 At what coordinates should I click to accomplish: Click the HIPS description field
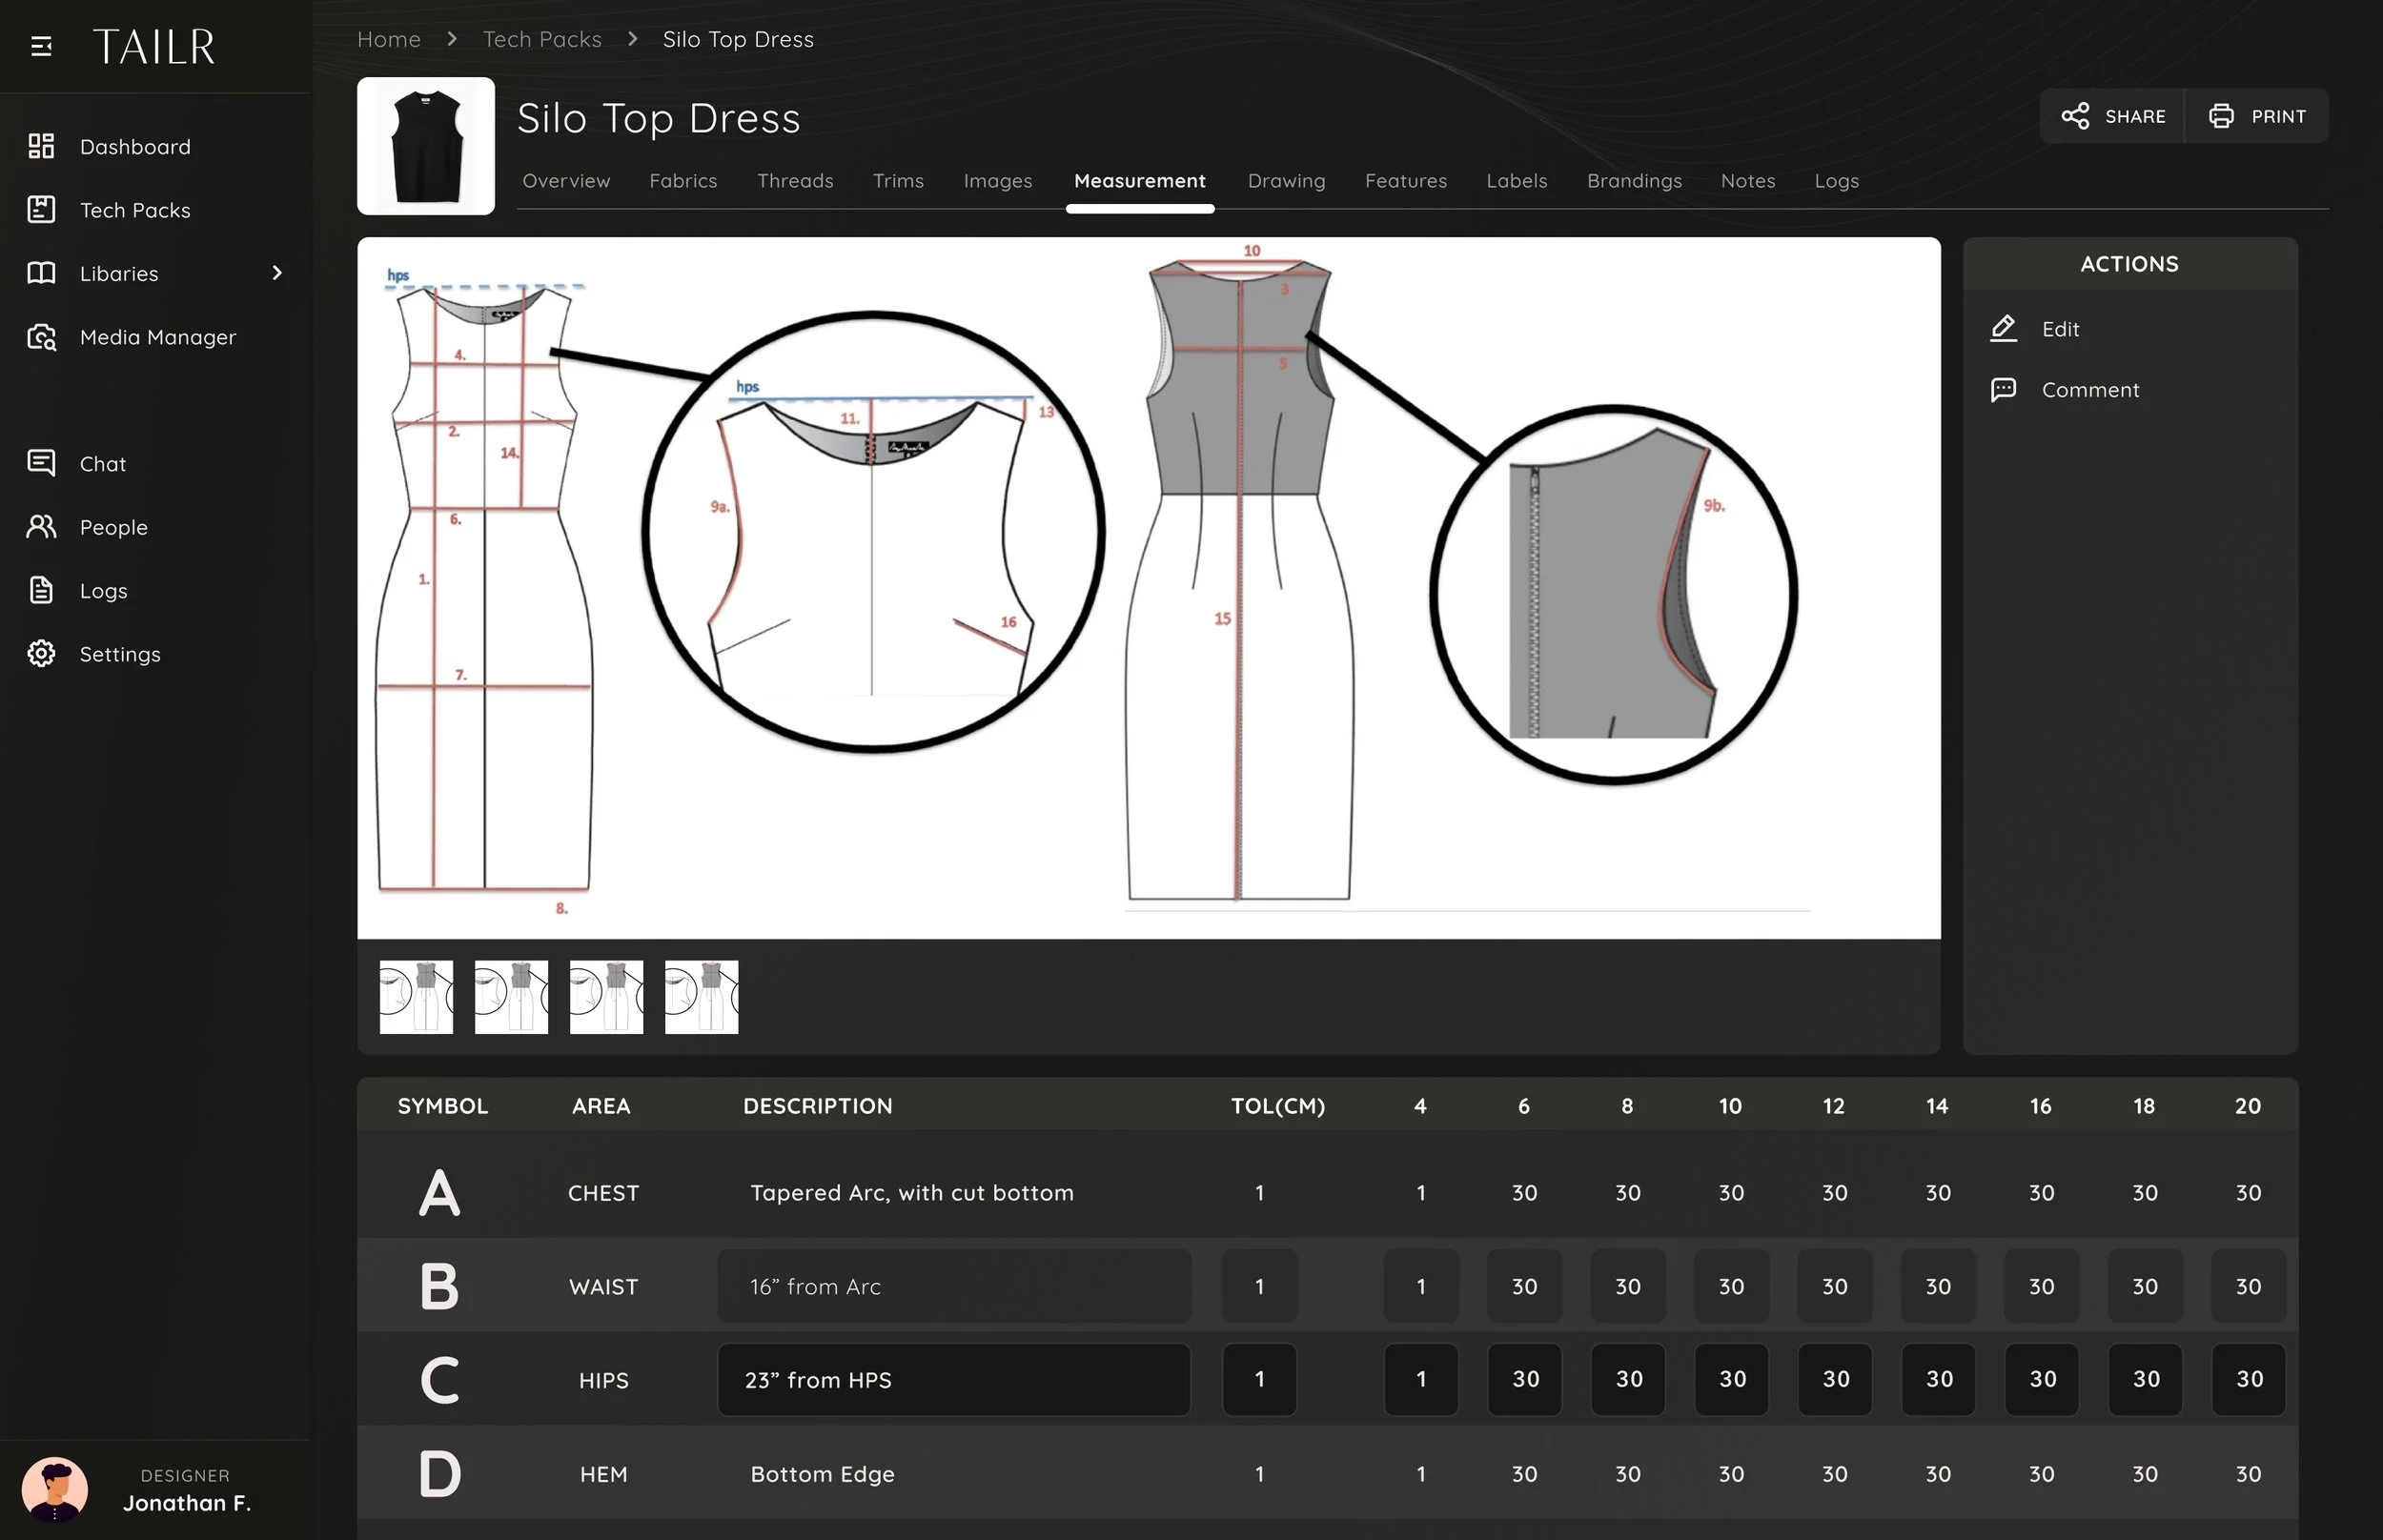point(953,1380)
